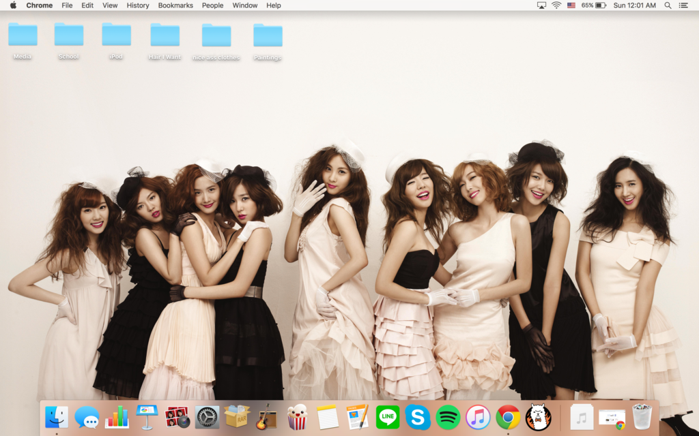699x436 pixels.
Task: Open the US input source menu
Action: (571, 5)
